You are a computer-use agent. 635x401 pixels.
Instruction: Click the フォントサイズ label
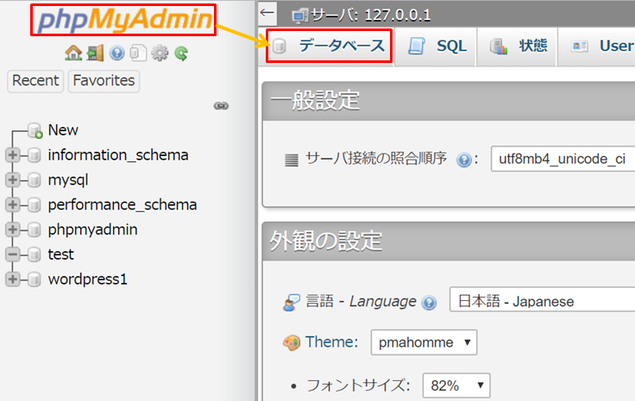click(x=358, y=385)
